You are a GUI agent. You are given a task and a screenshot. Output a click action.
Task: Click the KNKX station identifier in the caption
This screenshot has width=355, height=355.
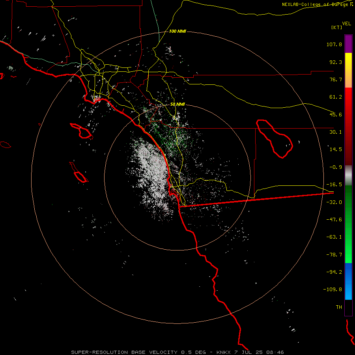click(x=224, y=352)
